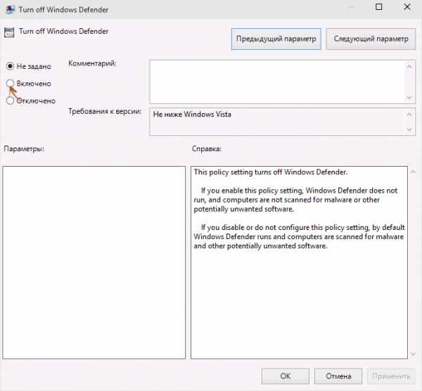This screenshot has width=422, height=391.
Task: Click the greyed 'Применить' button
Action: (x=391, y=376)
